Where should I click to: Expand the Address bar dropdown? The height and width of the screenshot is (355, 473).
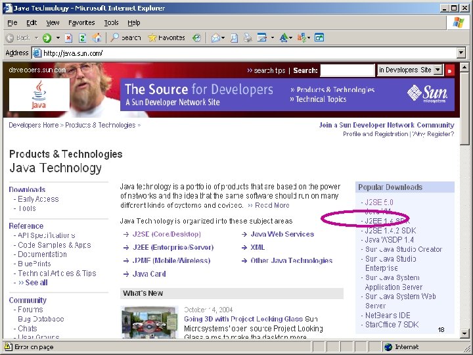point(461,53)
